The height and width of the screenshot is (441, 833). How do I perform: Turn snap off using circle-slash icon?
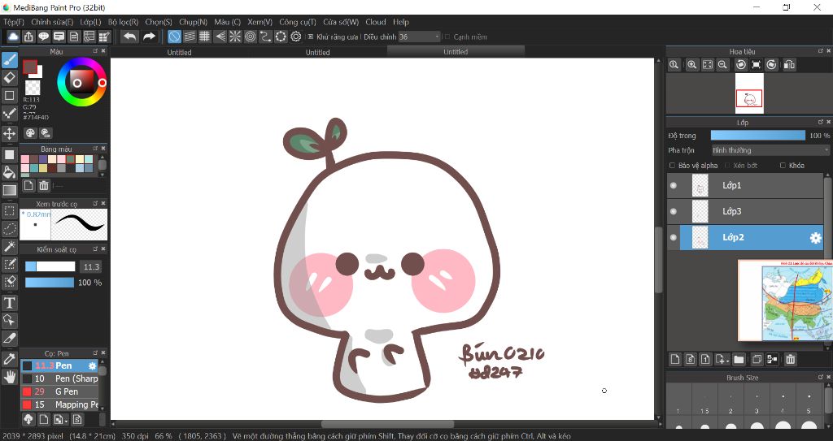point(174,36)
